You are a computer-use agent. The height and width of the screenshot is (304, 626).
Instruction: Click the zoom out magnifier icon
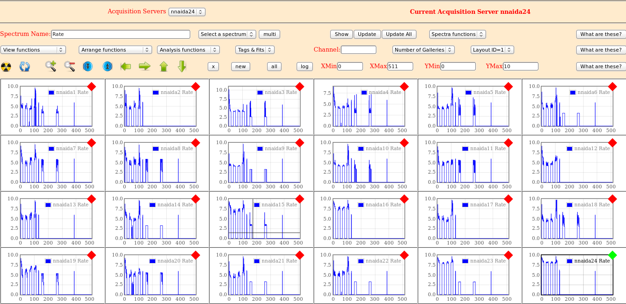click(x=70, y=66)
